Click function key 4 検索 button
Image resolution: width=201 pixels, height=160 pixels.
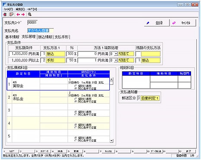point(60,151)
